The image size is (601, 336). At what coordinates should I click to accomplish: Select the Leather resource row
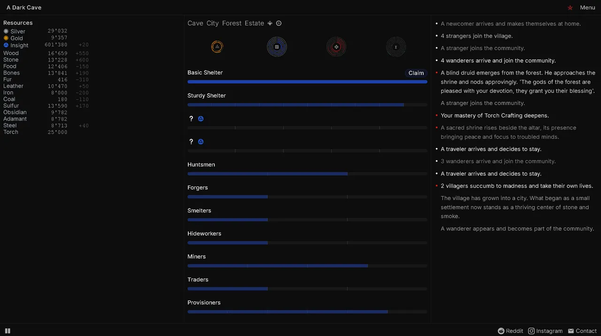[46, 86]
